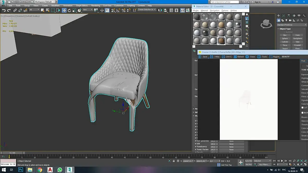
Task: Open the Modify panel tab icon
Action: pyautogui.click(x=283, y=16)
